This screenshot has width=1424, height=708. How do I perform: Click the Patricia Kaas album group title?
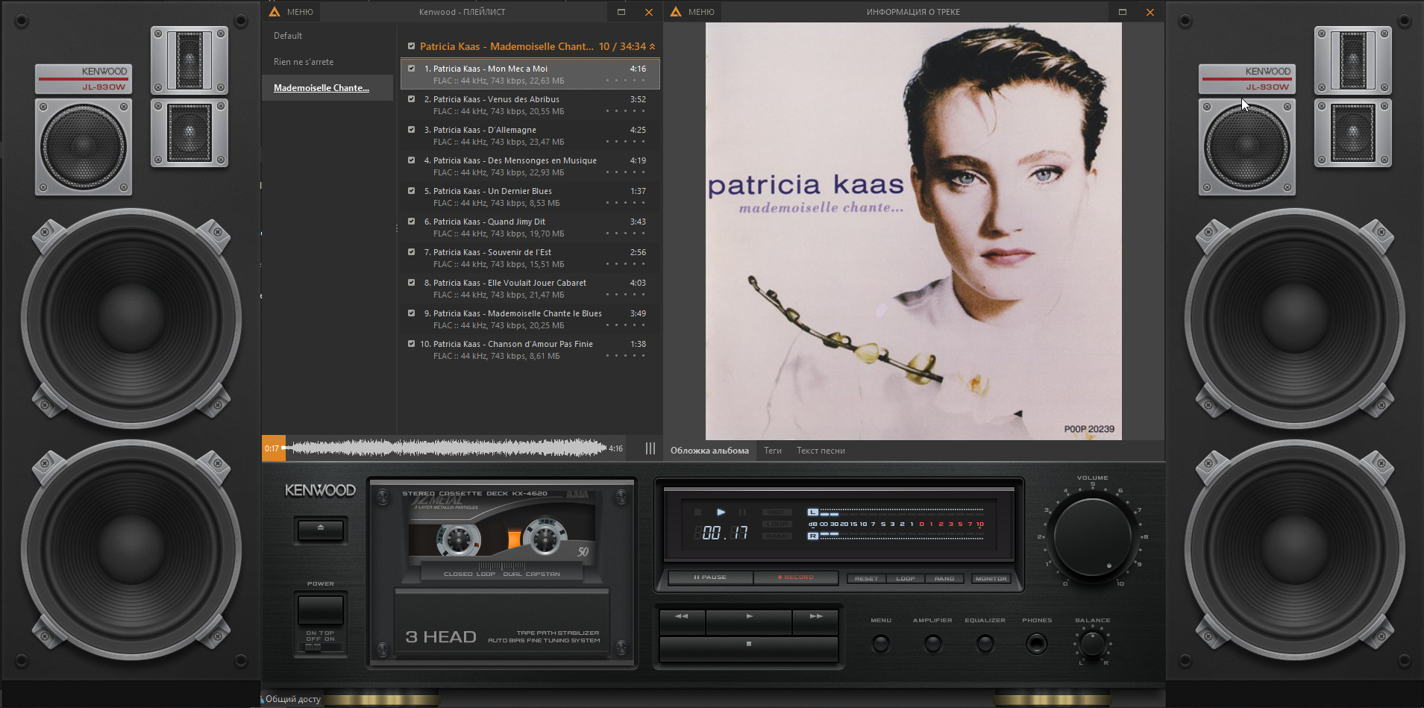pos(506,46)
